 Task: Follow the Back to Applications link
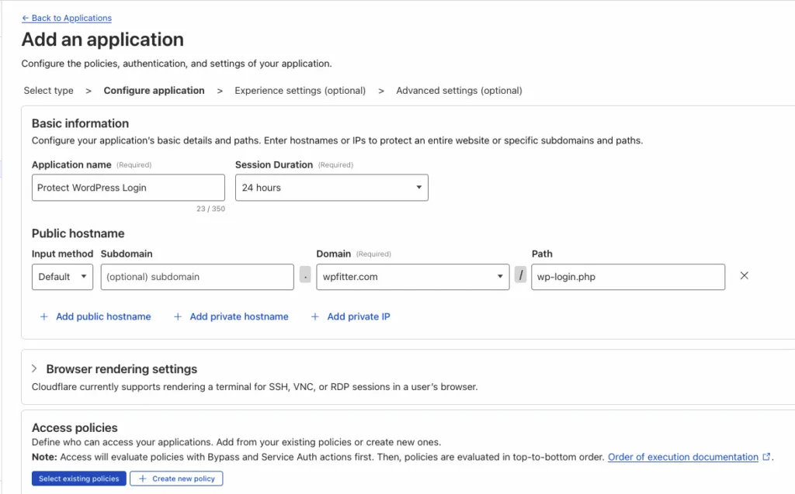(68, 18)
